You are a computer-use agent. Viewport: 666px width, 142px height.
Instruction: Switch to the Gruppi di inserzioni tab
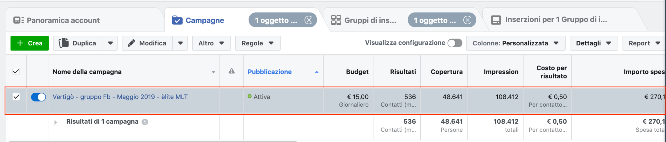point(364,20)
